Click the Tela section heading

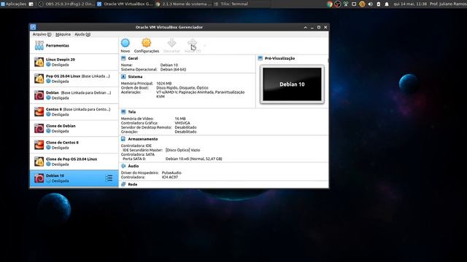[x=131, y=111]
